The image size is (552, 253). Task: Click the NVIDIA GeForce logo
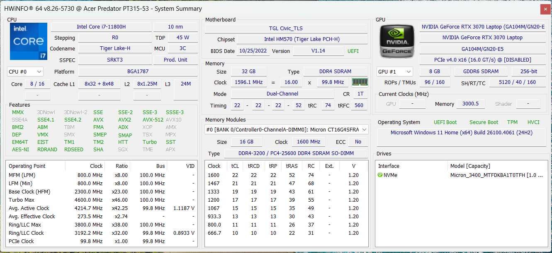point(397,41)
